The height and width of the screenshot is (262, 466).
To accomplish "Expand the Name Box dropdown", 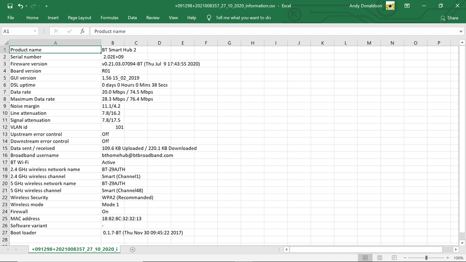I will pyautogui.click(x=35, y=31).
